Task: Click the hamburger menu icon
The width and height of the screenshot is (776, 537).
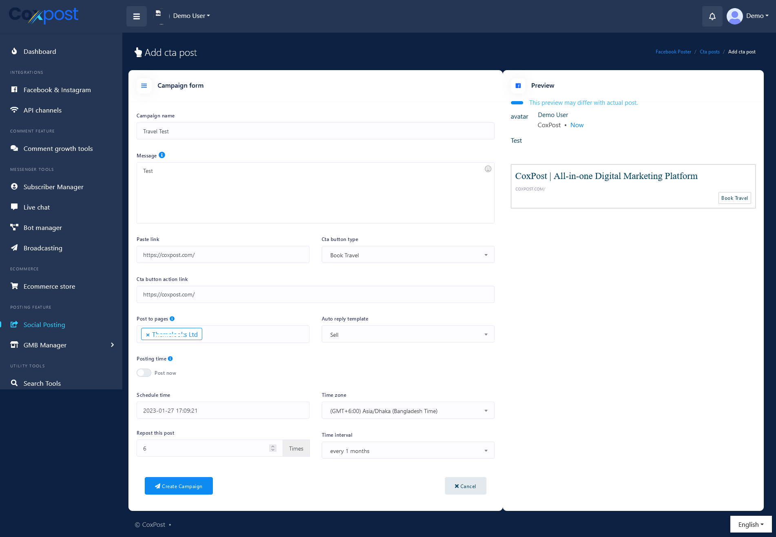Action: [x=137, y=16]
